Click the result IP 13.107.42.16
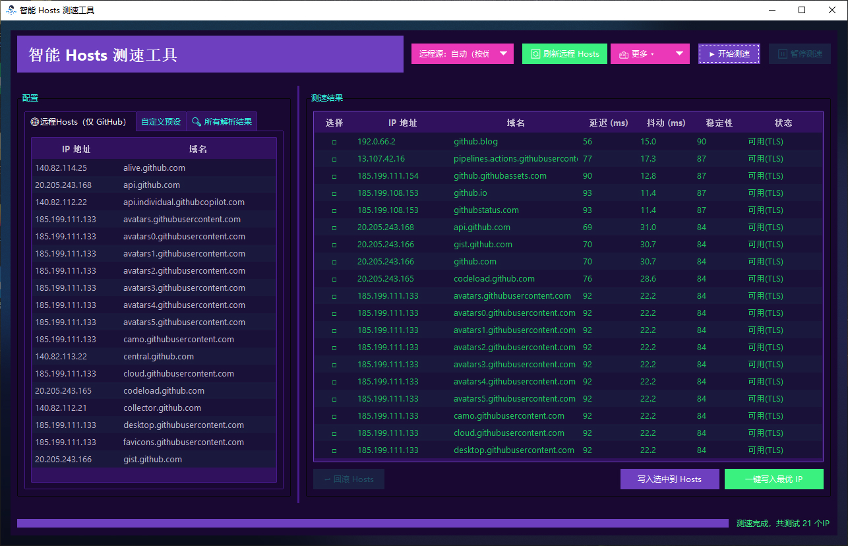The image size is (848, 546). pyautogui.click(x=381, y=159)
